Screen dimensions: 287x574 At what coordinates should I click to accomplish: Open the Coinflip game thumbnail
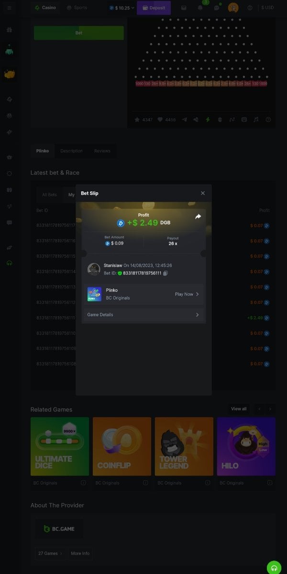[x=121, y=446]
